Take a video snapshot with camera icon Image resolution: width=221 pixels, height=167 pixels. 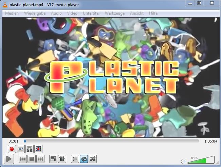tap(21, 149)
